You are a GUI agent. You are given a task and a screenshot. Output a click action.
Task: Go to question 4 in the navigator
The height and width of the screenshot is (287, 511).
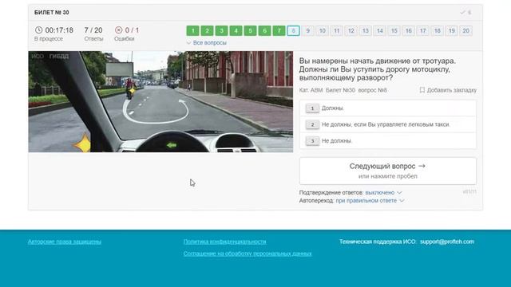pyautogui.click(x=236, y=31)
